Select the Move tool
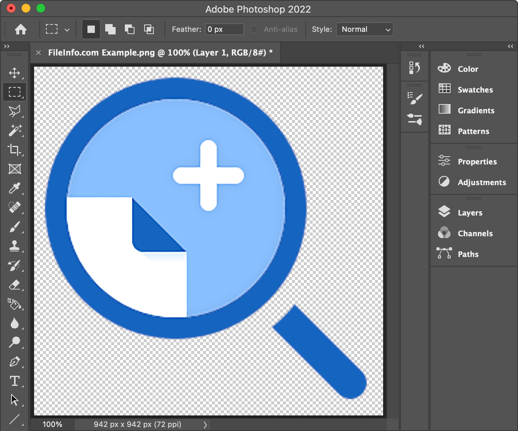The image size is (518, 431). (x=15, y=73)
